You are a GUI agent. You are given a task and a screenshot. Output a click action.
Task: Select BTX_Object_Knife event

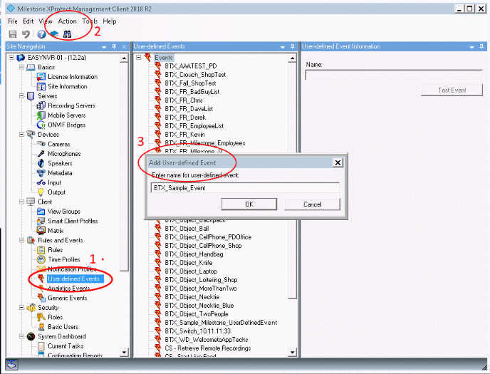point(189,263)
